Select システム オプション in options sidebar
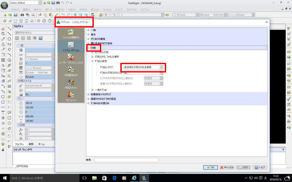This screenshot has width=292, height=182. coord(71,47)
